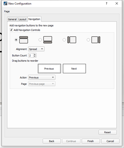Viewport: 124px width, 148px height.
Task: Switch to the Layout tab
Action: [22, 19]
